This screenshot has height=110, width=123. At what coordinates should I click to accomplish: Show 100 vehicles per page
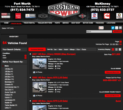coord(120,44)
